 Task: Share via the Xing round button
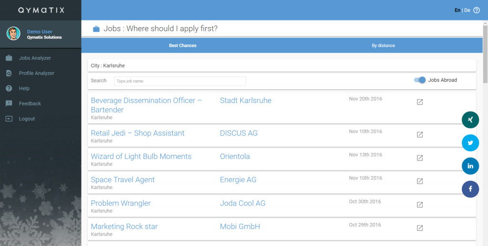470,120
